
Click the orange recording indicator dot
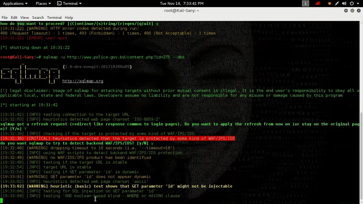(329, 3)
